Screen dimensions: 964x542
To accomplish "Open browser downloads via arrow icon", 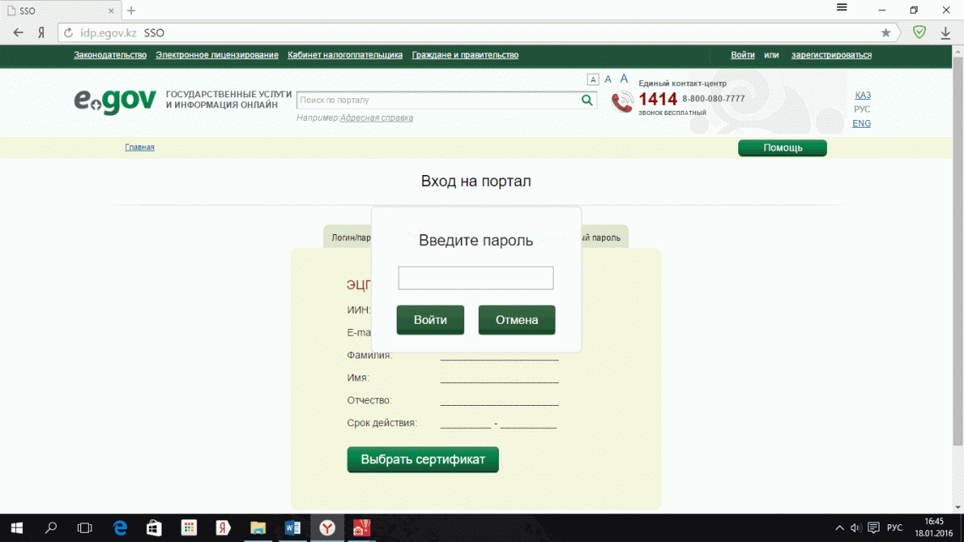I will pos(945,31).
